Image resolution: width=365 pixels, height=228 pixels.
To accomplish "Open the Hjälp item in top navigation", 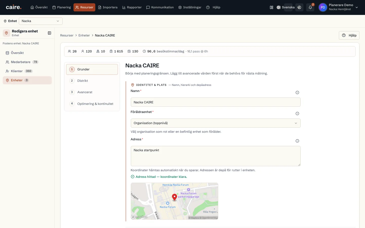I will pos(213,7).
